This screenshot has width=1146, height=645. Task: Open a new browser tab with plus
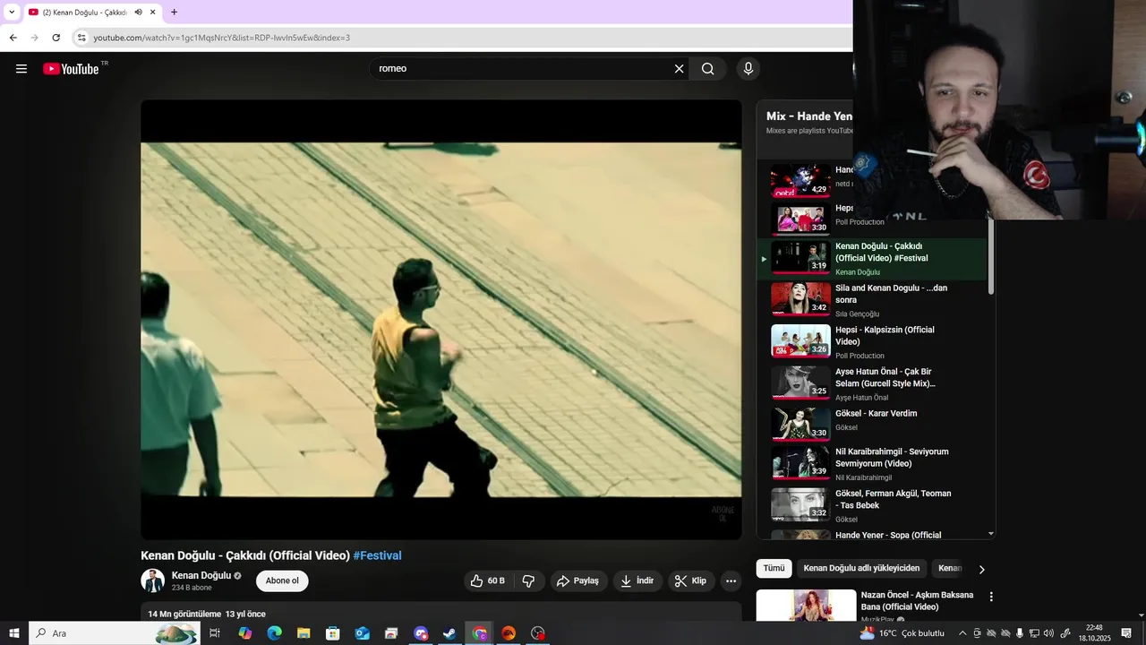point(174,12)
